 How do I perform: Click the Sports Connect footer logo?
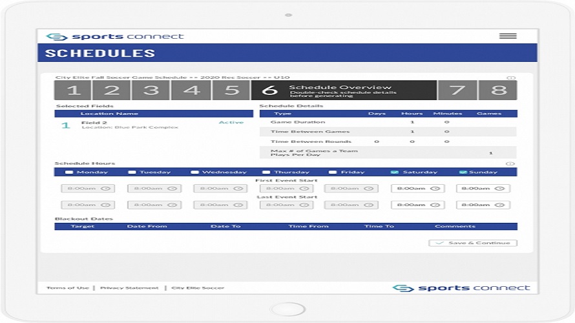click(x=461, y=288)
